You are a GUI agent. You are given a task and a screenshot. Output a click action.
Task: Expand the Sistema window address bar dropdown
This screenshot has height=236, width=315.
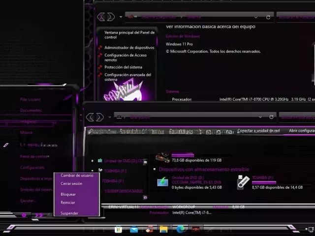click(x=256, y=18)
